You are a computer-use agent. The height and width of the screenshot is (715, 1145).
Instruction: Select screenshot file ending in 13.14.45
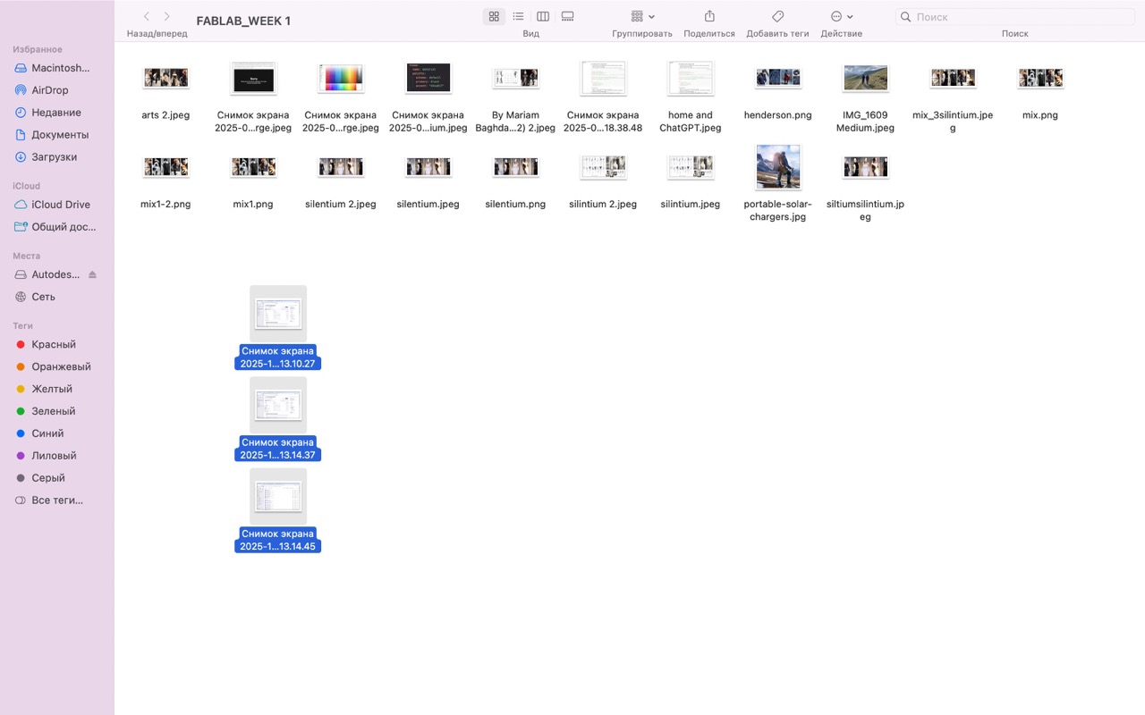point(278,497)
